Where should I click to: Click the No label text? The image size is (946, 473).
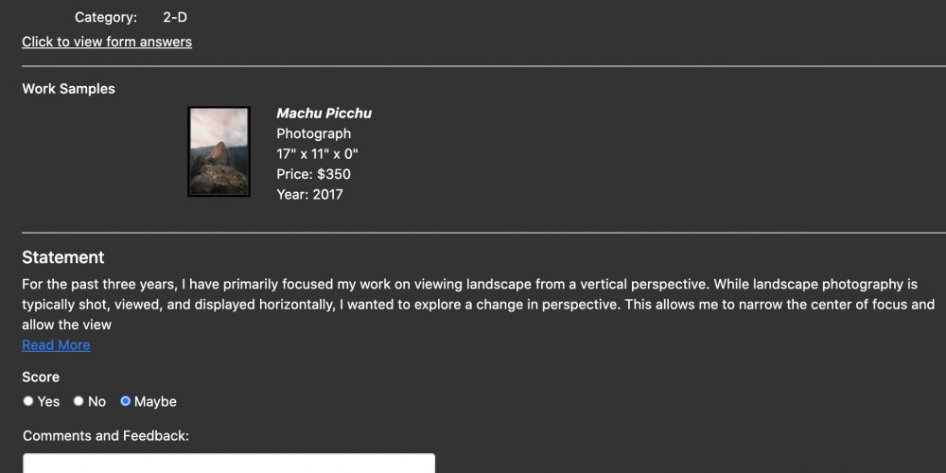coord(96,402)
